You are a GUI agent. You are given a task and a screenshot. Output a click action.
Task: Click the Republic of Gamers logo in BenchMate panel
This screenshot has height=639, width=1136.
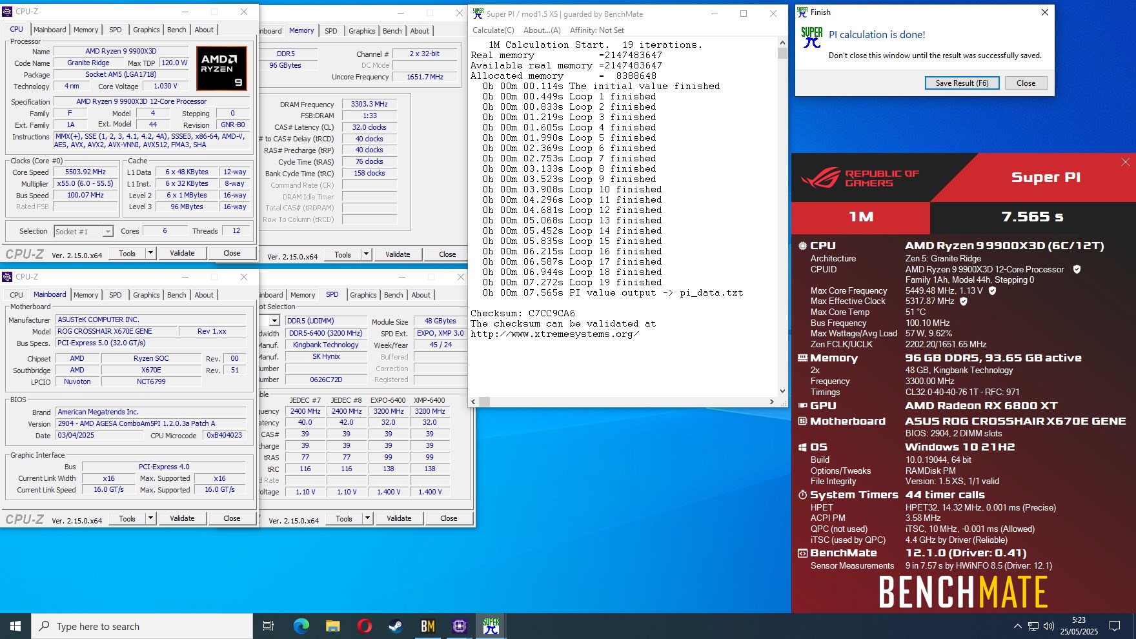[860, 177]
